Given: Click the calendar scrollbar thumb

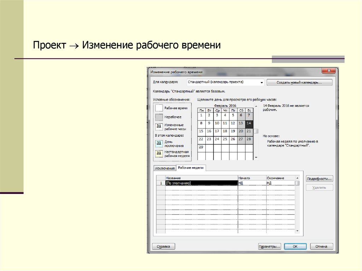Looking at the screenshot, I should tap(256, 131).
